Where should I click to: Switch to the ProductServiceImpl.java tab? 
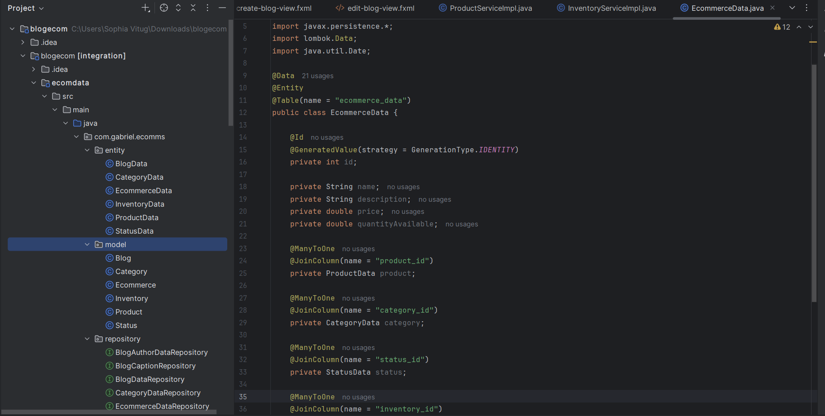tap(490, 8)
